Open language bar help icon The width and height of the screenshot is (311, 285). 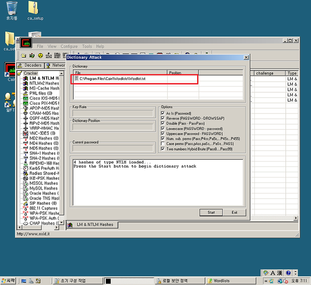pos(288,273)
